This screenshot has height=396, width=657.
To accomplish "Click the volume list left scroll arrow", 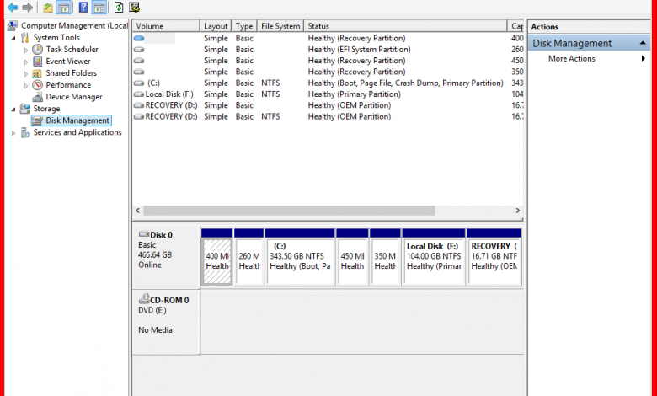I will 138,211.
